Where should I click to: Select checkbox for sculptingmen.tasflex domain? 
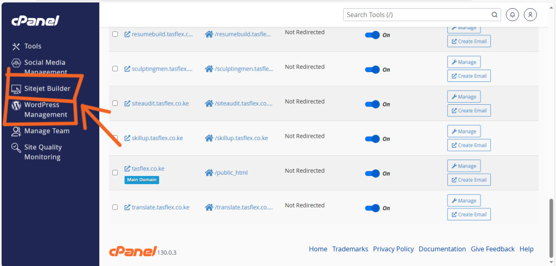[115, 69]
